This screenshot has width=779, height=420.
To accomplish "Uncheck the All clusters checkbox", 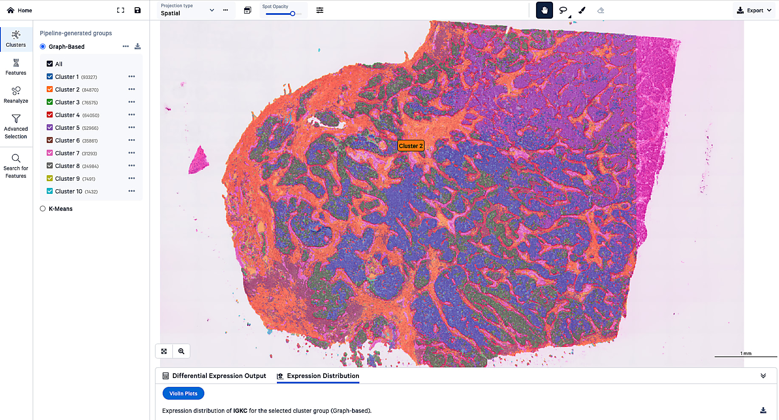I will point(50,64).
